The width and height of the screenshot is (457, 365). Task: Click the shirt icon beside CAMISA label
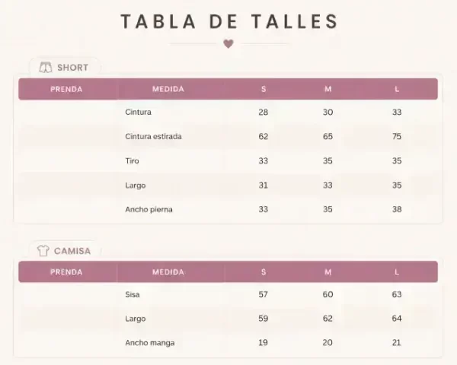pos(43,251)
